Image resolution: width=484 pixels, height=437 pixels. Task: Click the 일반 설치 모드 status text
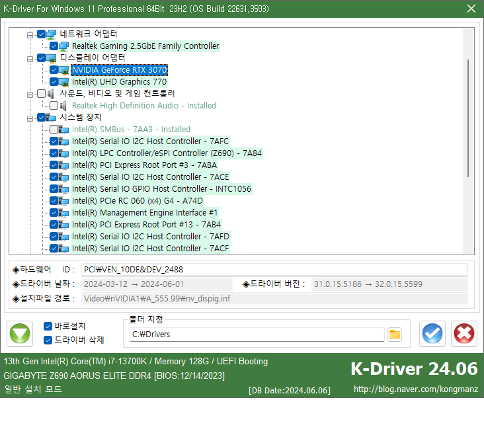(33, 389)
